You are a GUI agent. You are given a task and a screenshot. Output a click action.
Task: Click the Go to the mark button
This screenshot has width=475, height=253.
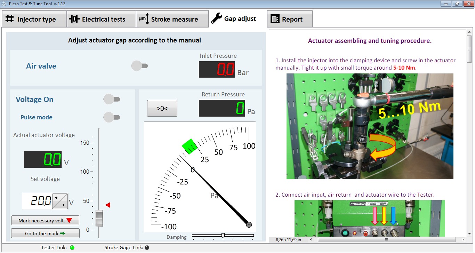pyautogui.click(x=45, y=233)
